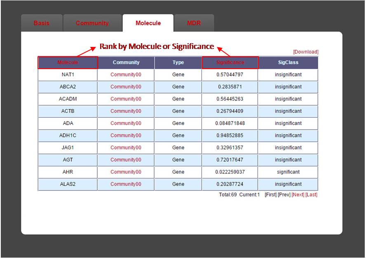Click insignificant SigClass cell in NAT1 row
The height and width of the screenshot is (258, 366).
coord(288,74)
